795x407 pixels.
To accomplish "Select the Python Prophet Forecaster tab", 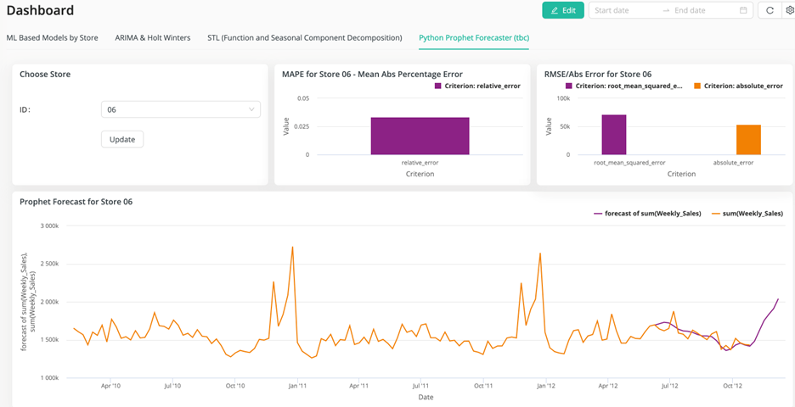I will pyautogui.click(x=474, y=38).
